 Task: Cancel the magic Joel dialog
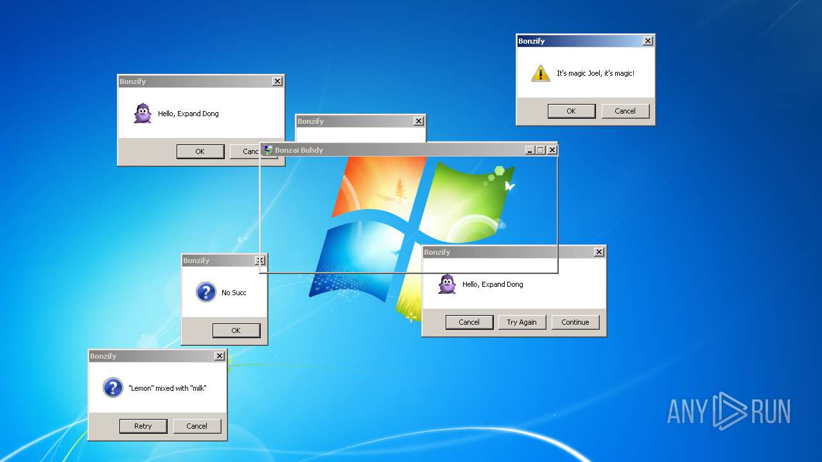pos(625,111)
